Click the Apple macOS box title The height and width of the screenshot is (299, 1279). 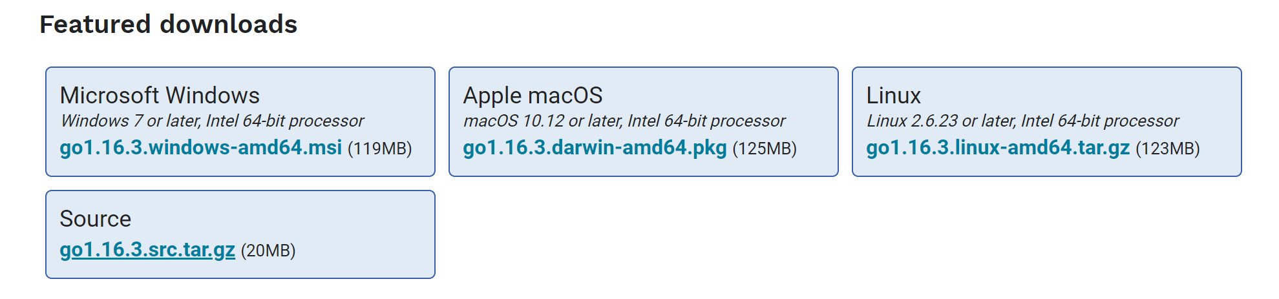(533, 96)
